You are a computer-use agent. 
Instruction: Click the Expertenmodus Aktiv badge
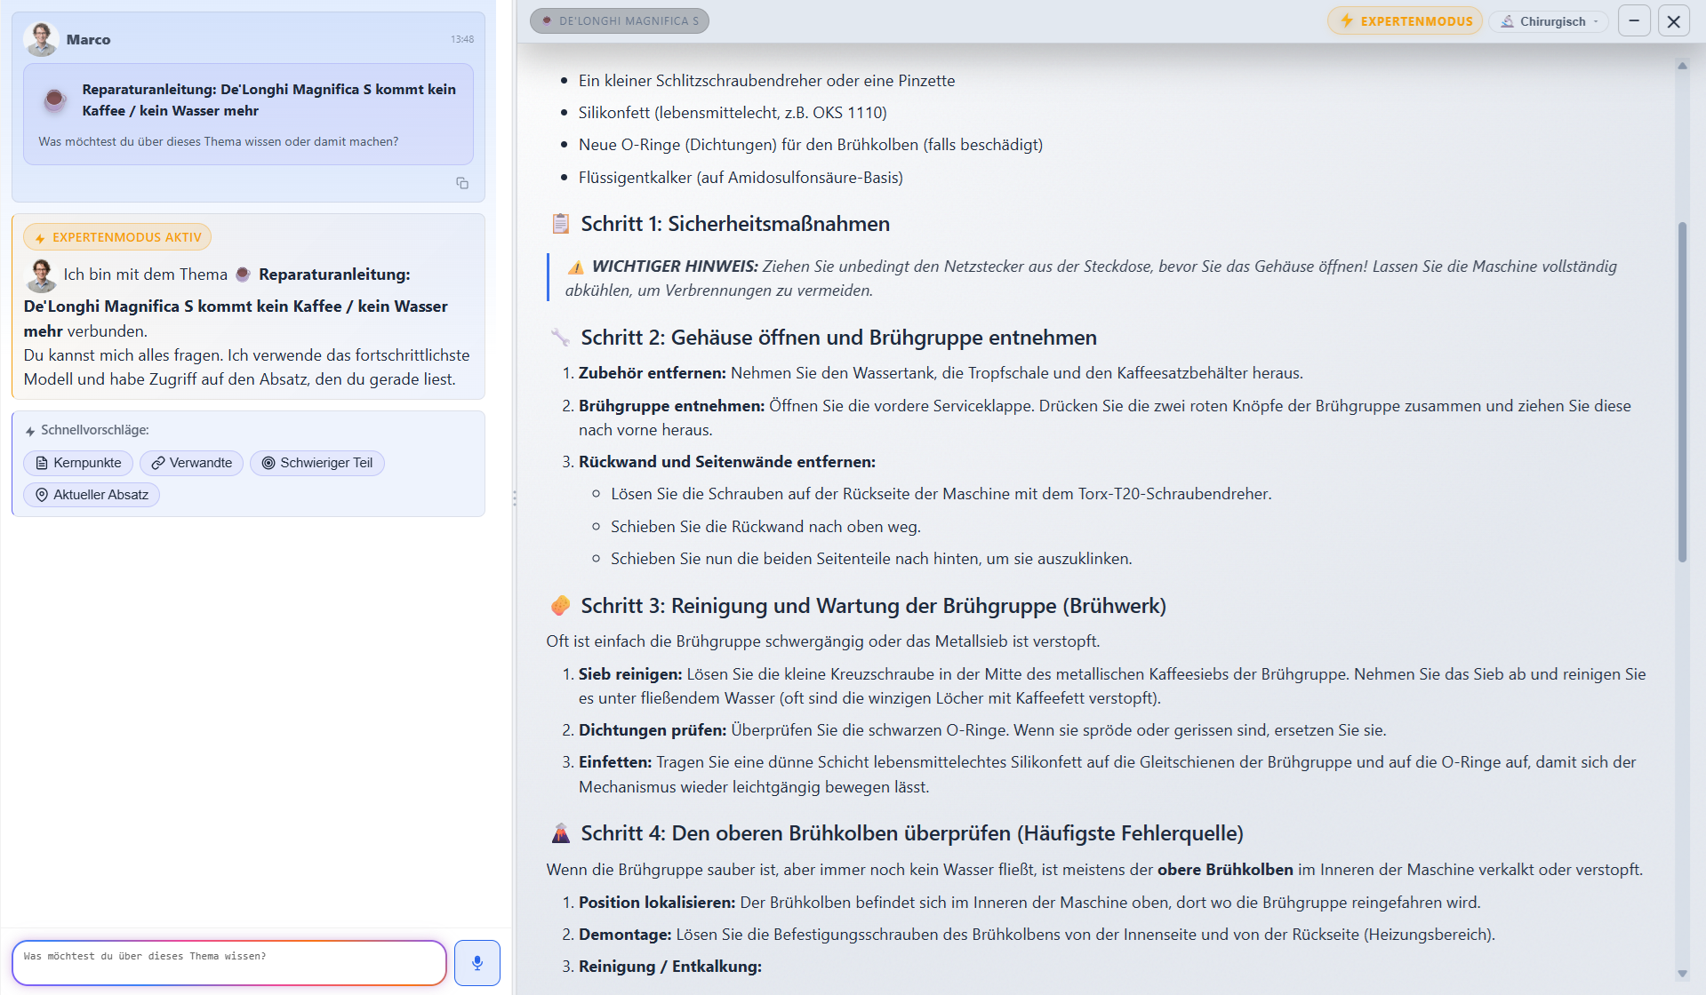(x=117, y=237)
